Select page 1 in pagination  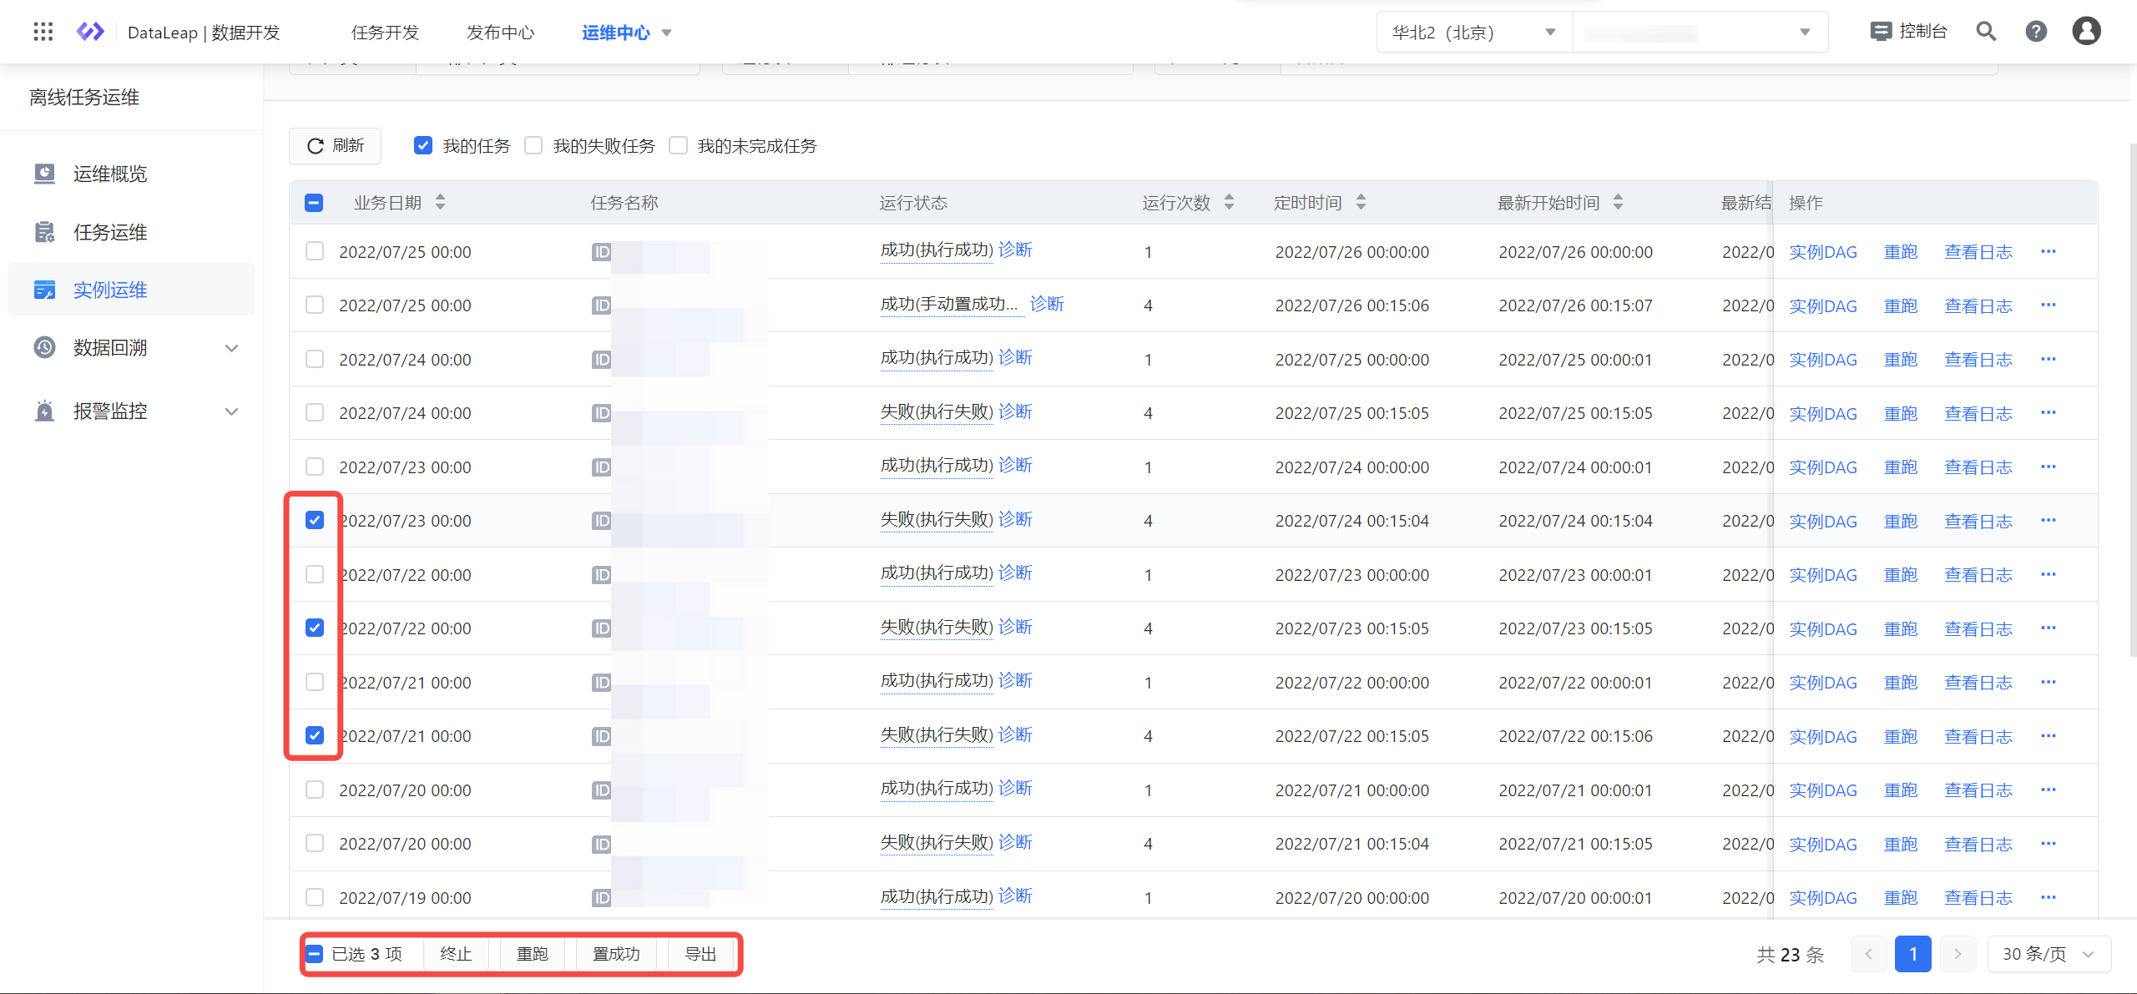point(1913,954)
